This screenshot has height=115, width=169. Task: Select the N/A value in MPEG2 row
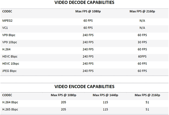pyautogui.click(x=142, y=20)
